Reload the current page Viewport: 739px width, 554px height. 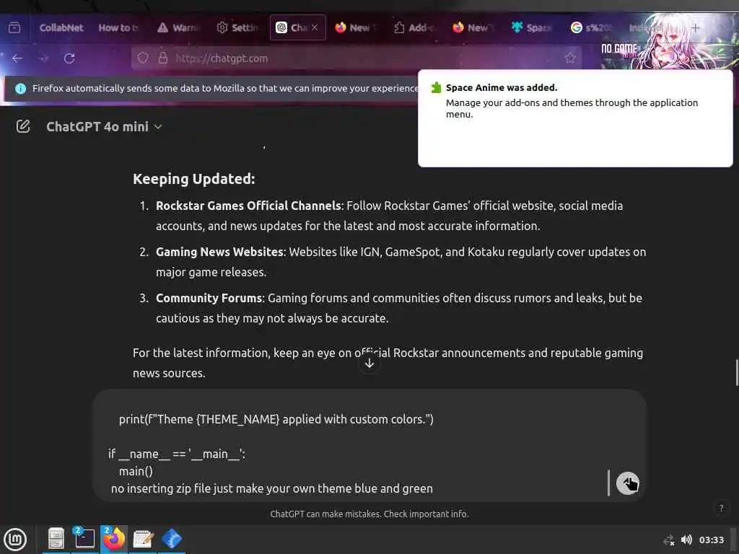point(70,58)
